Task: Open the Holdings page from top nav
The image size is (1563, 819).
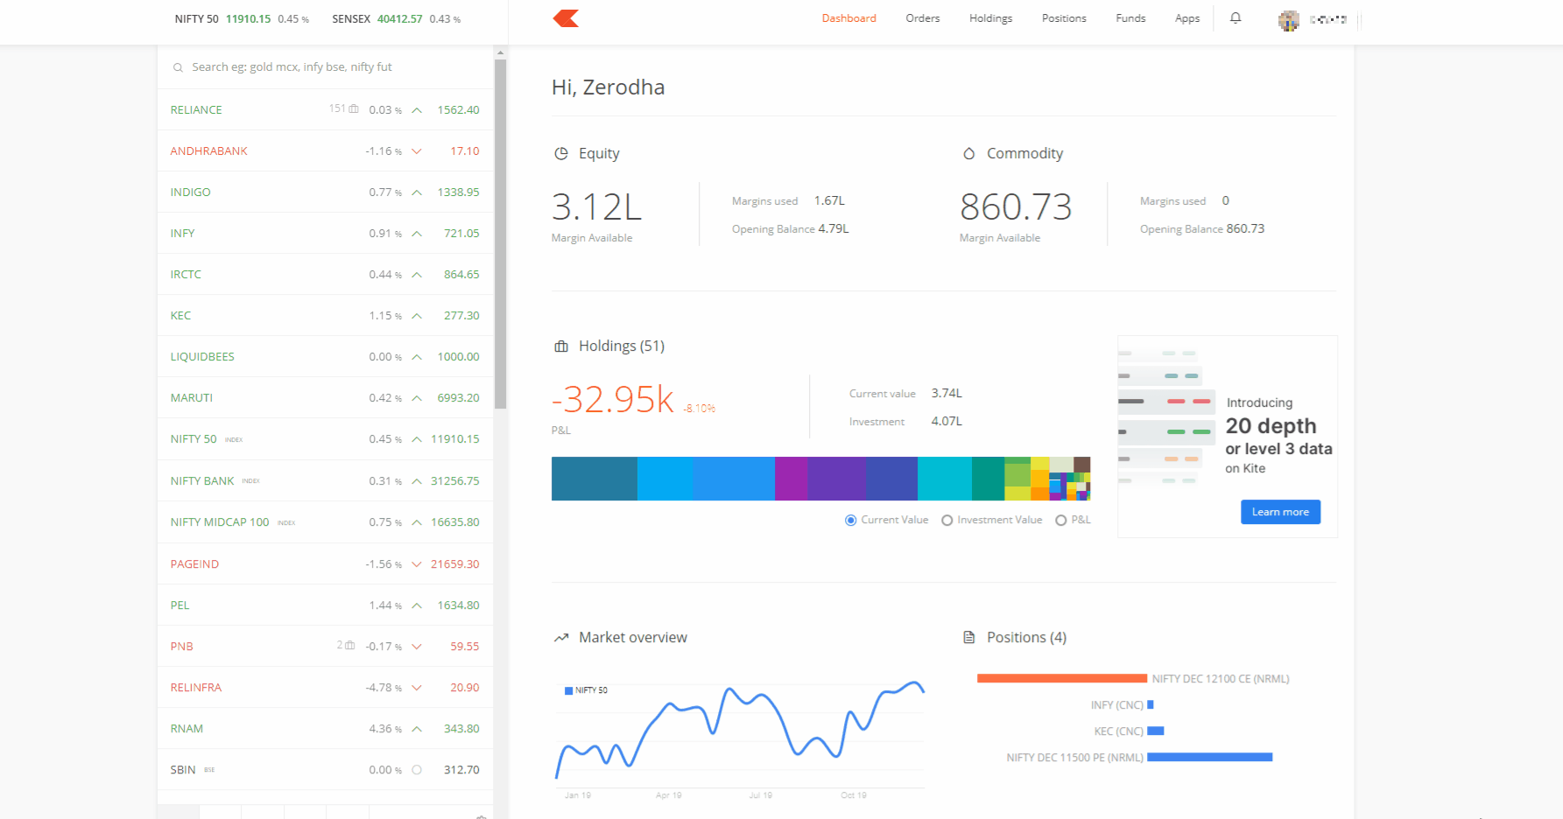Action: pyautogui.click(x=990, y=18)
